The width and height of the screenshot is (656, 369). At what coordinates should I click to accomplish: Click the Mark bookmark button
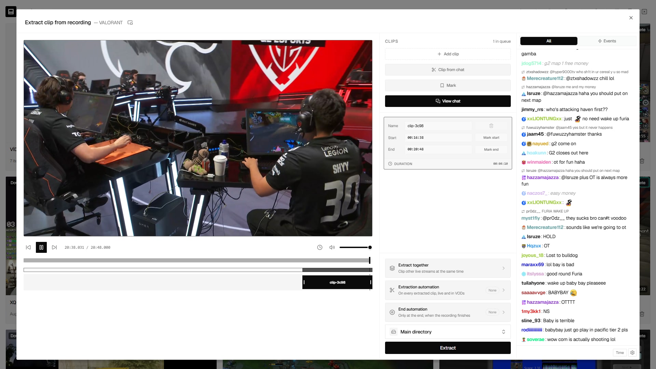click(x=448, y=85)
